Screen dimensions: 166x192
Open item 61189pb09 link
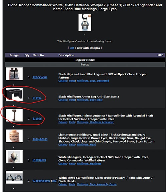click(x=39, y=160)
